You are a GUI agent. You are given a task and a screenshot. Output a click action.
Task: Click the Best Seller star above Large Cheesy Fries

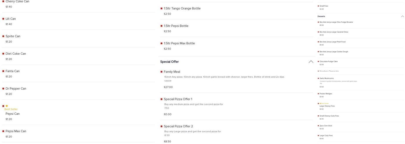click(x=320, y=103)
